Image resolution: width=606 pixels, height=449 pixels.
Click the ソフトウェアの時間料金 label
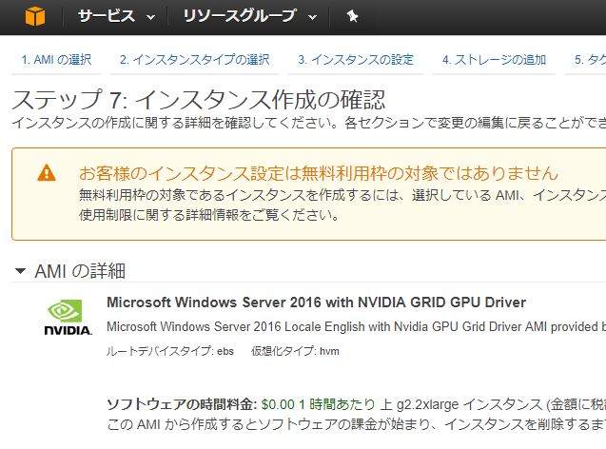click(x=182, y=404)
